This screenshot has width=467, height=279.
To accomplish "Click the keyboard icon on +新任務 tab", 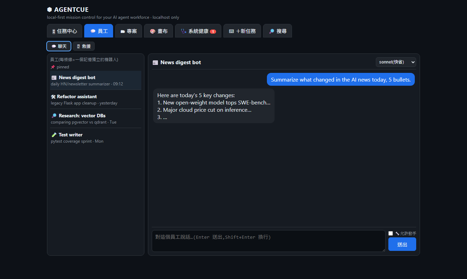I will click(231, 31).
